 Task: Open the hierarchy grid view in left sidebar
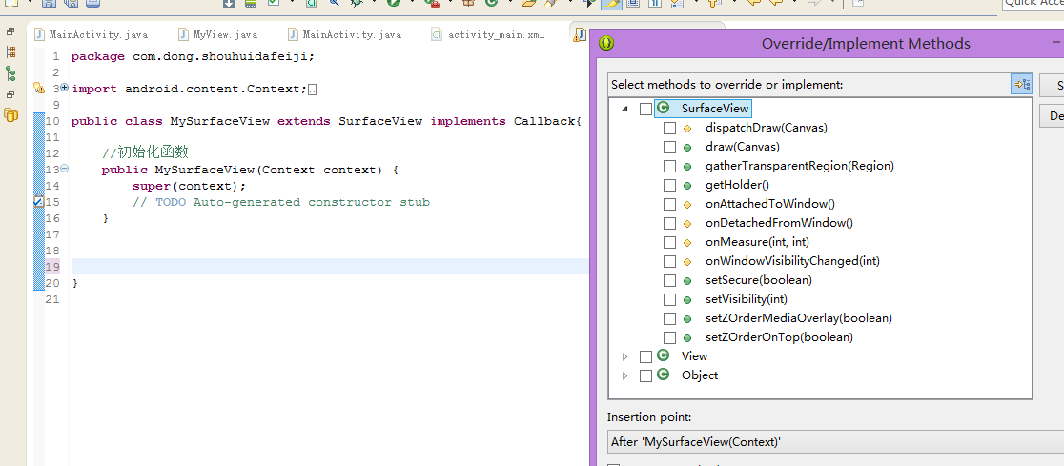(10, 52)
